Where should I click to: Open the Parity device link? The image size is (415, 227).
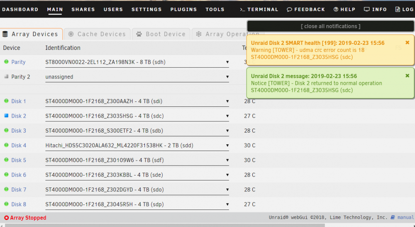point(18,62)
